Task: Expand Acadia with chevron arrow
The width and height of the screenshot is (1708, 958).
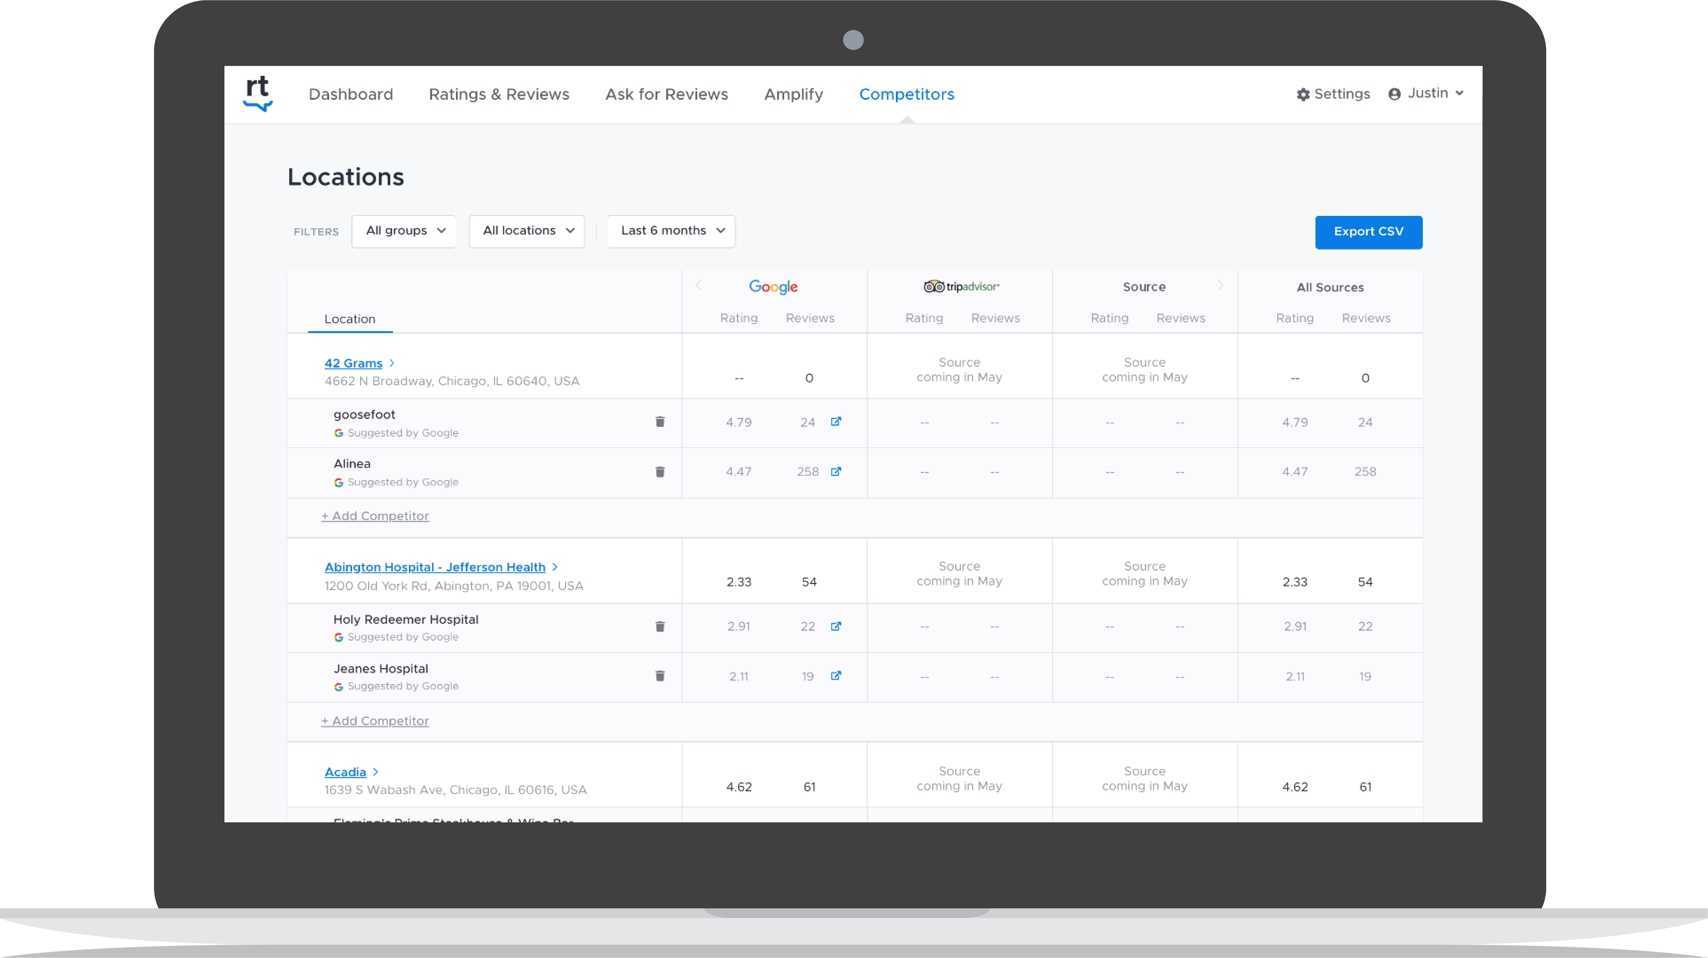Action: 375,772
